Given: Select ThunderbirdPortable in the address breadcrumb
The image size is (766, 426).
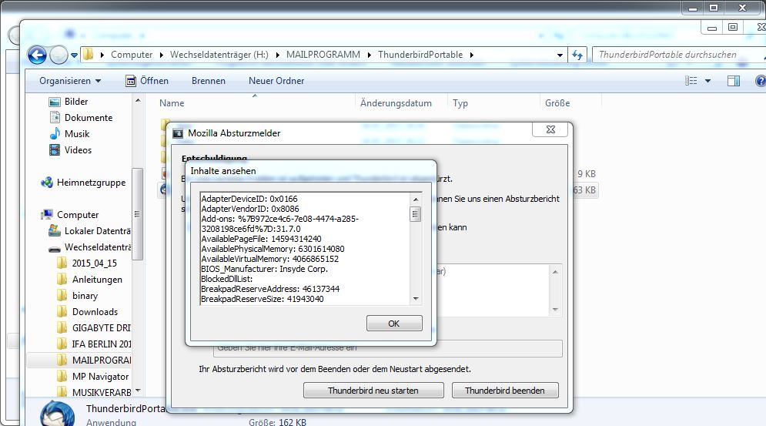Looking at the screenshot, I should coord(420,55).
